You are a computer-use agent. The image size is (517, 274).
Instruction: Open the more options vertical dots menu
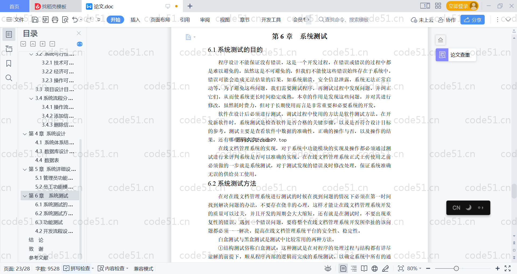tap(497, 20)
